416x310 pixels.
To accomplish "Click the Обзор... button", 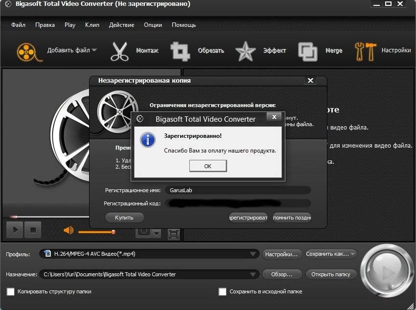I will click(282, 274).
